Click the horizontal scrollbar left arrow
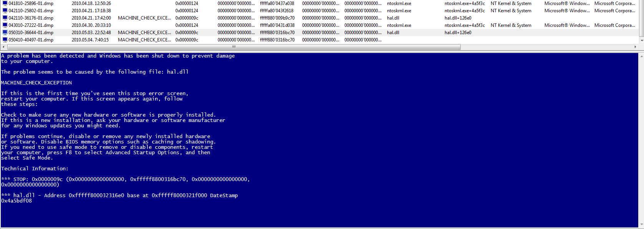 point(3,47)
